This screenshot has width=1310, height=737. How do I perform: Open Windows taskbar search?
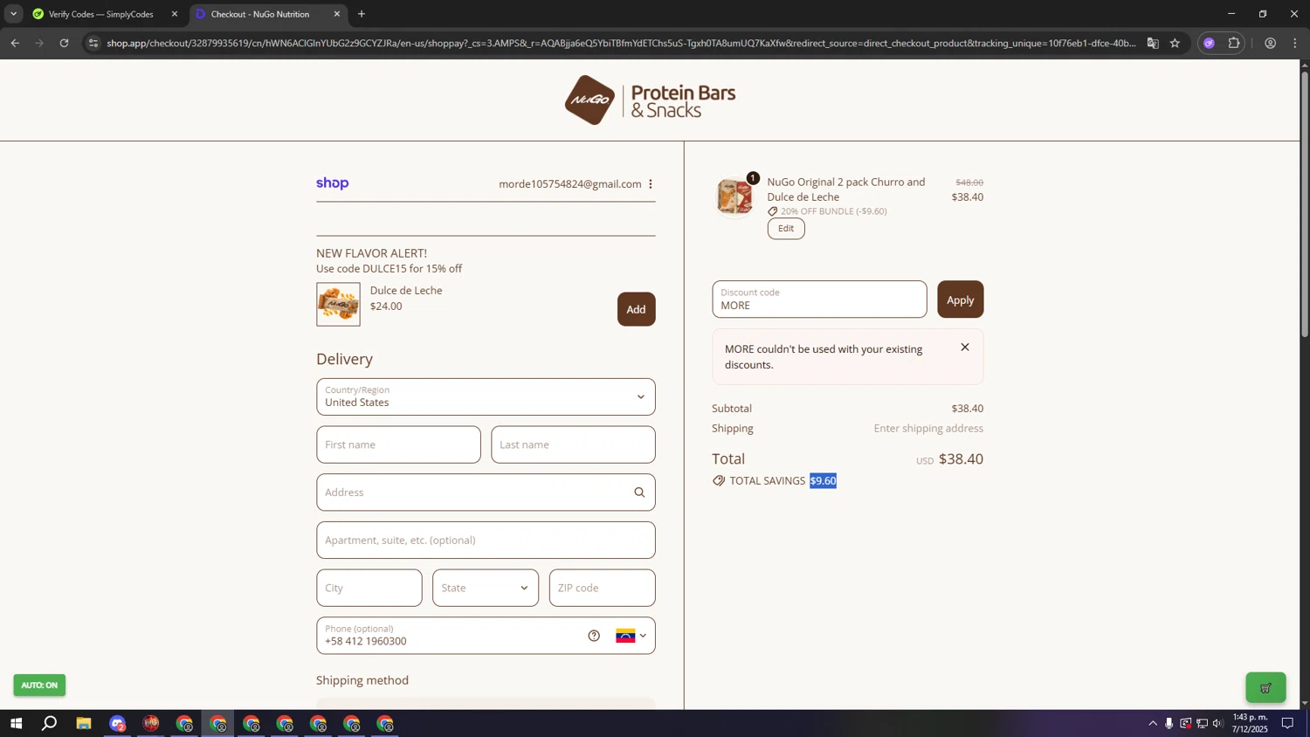coord(50,723)
